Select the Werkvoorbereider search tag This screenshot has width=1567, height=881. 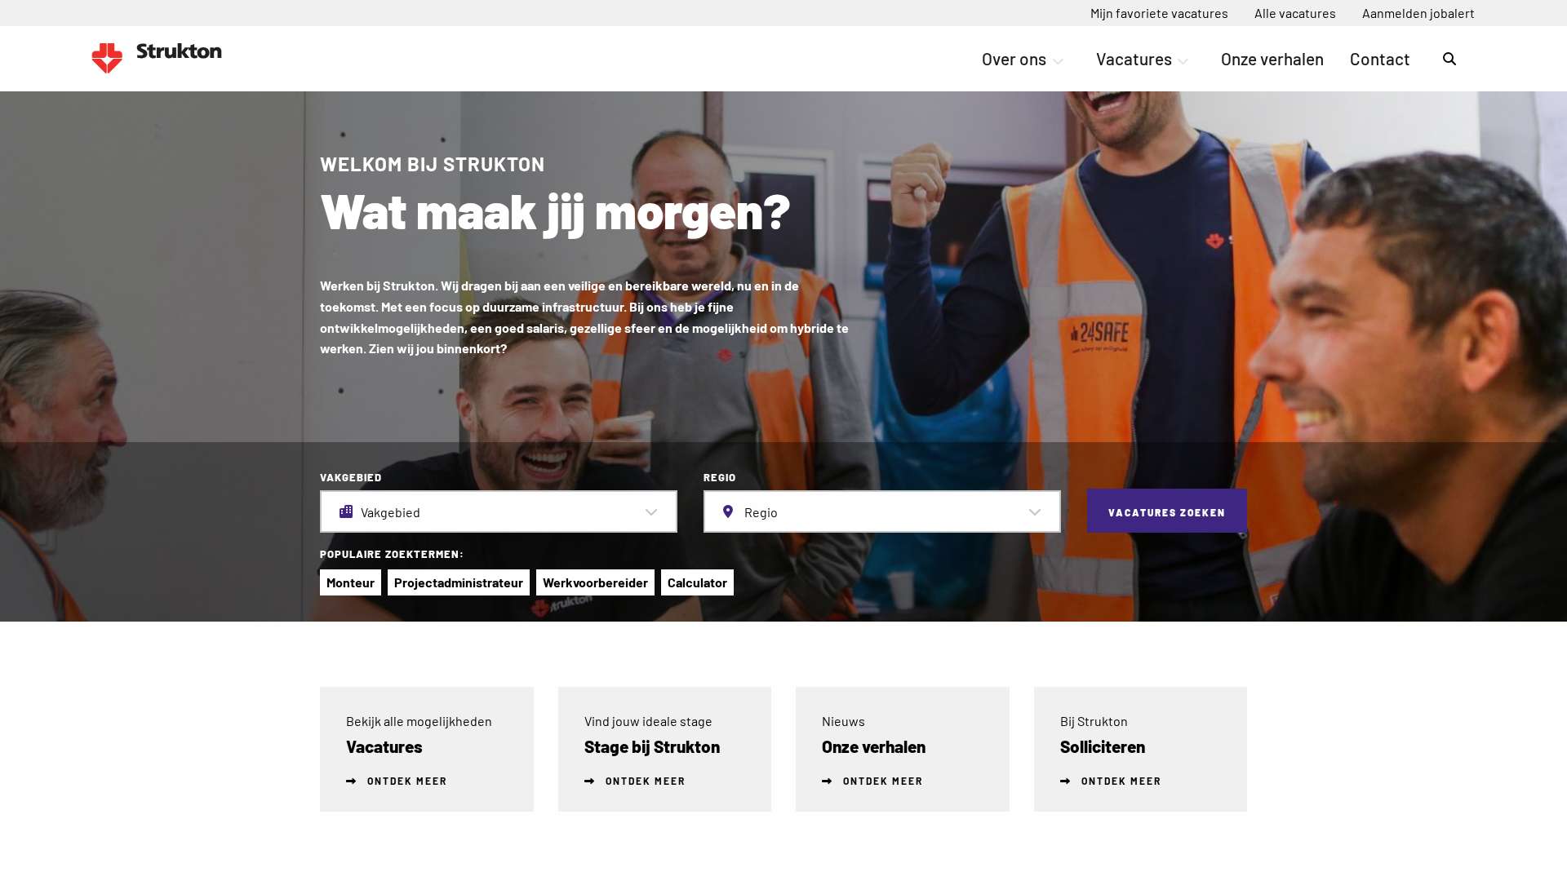click(x=595, y=582)
